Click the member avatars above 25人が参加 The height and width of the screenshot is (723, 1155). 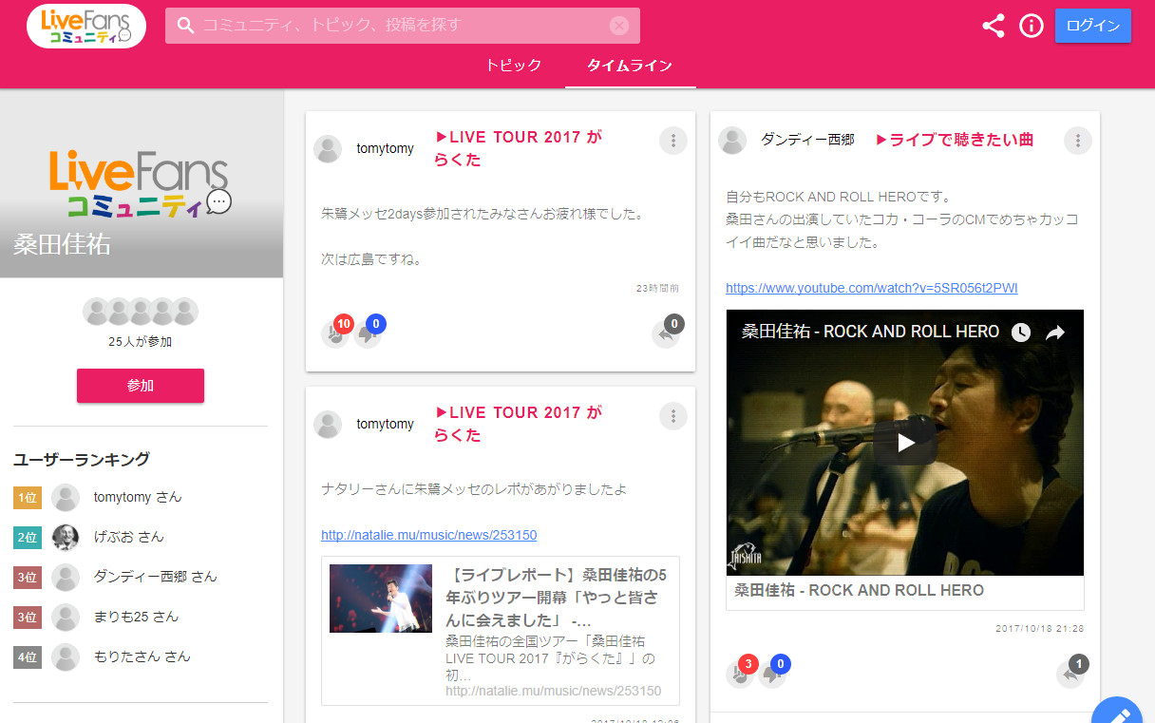[x=141, y=312]
